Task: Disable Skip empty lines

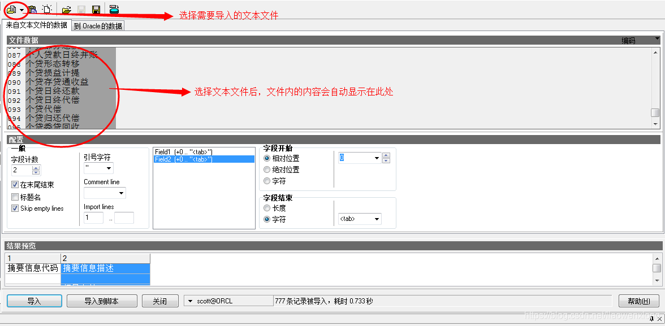Action: [x=15, y=208]
